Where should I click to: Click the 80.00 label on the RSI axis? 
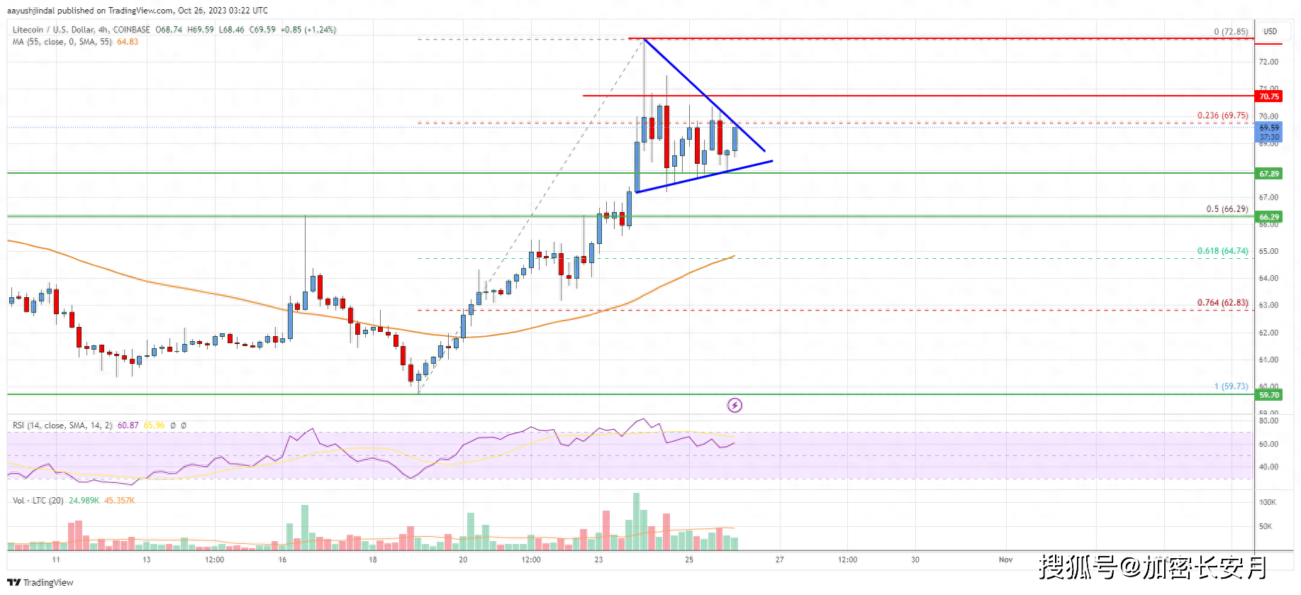point(1268,421)
